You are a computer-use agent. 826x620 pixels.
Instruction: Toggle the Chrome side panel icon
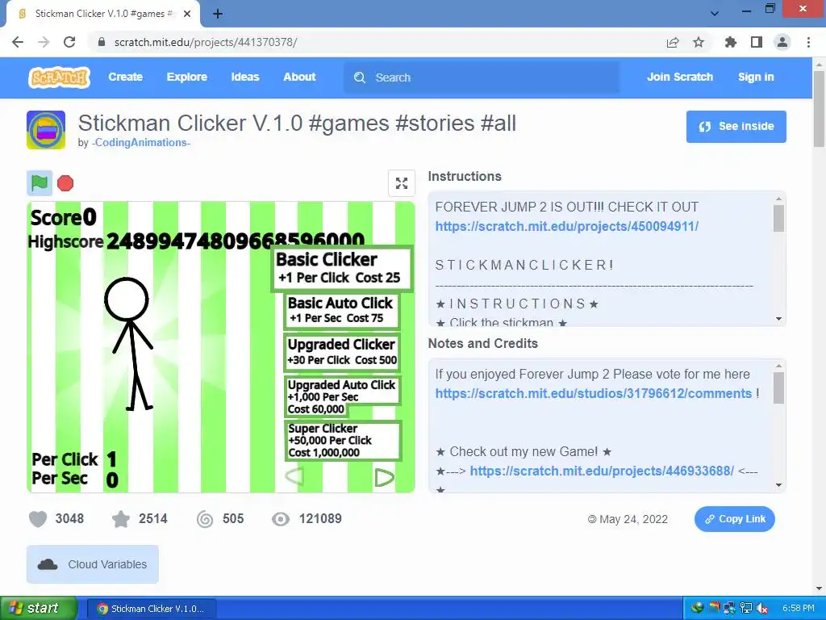pos(757,42)
